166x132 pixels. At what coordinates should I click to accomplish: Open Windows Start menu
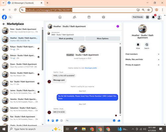point(4,129)
